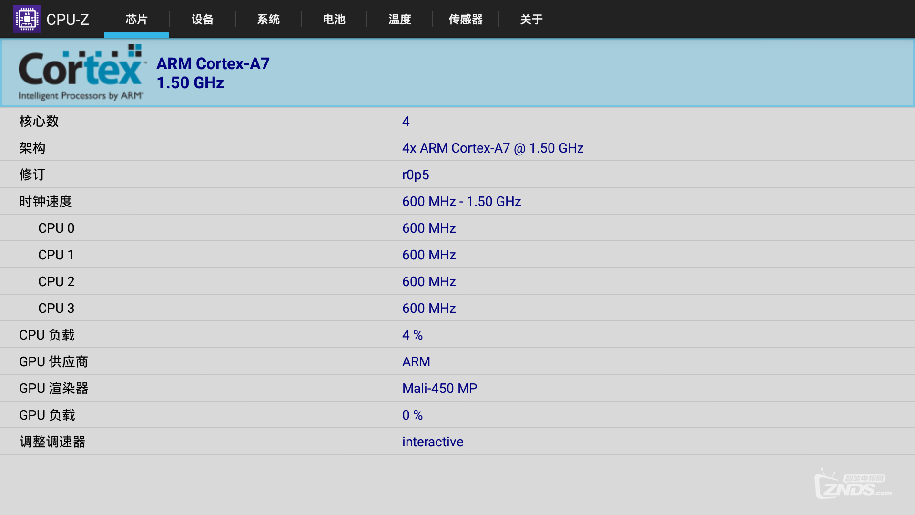Click the 4x ARM Cortex-A7 @ 1.50 GHz value
The width and height of the screenshot is (915, 515).
tap(493, 148)
